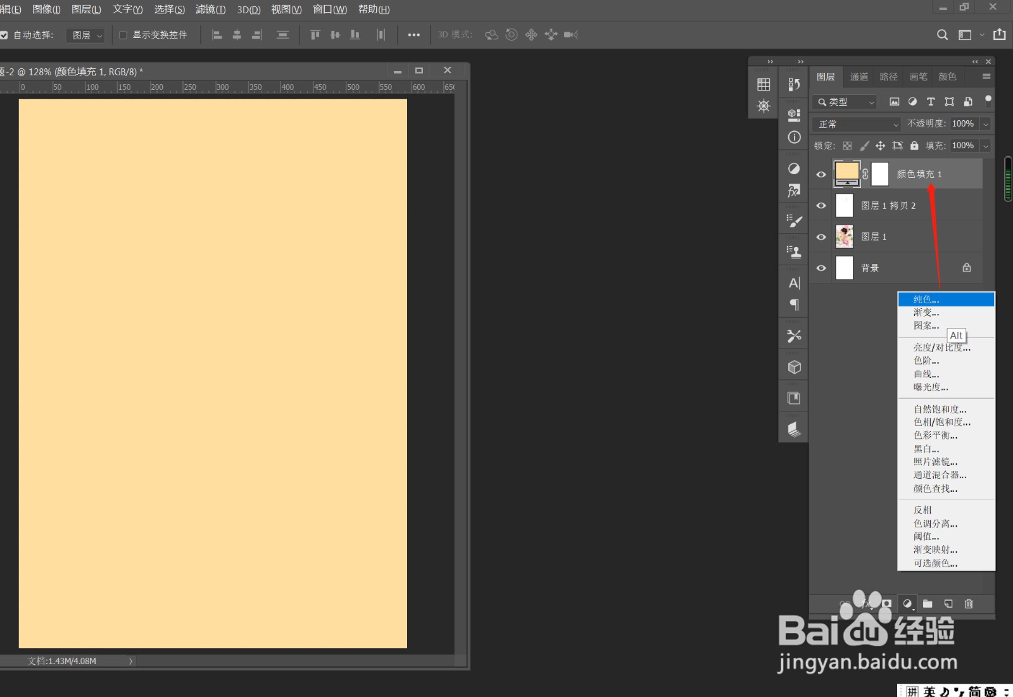Viewport: 1013px width, 697px height.
Task: Open the 填充 fill slider arrow
Action: [x=986, y=146]
